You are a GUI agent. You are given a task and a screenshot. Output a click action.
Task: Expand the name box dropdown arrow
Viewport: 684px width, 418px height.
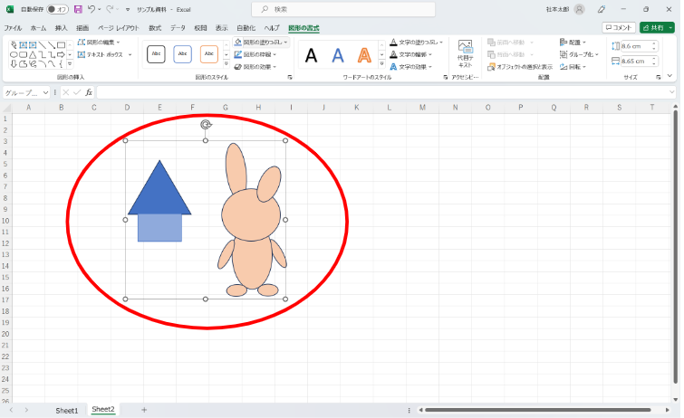coord(45,93)
